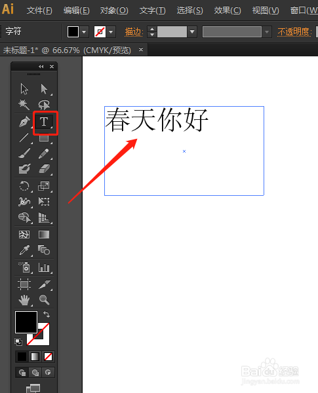Select the Line Segment tool
Screen dimensions: 318x393
pos(24,138)
